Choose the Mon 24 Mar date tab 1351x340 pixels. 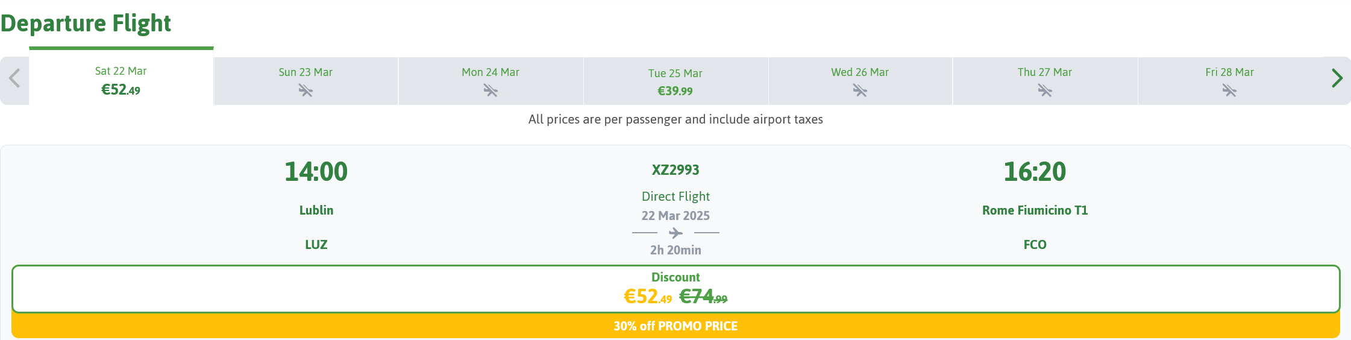pyautogui.click(x=491, y=81)
